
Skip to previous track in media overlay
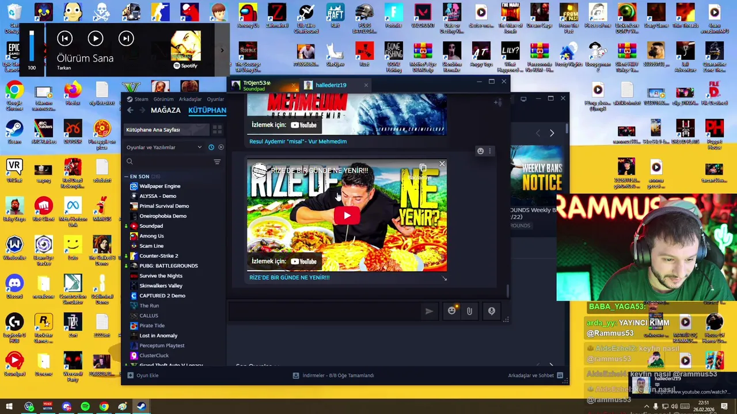pos(64,39)
